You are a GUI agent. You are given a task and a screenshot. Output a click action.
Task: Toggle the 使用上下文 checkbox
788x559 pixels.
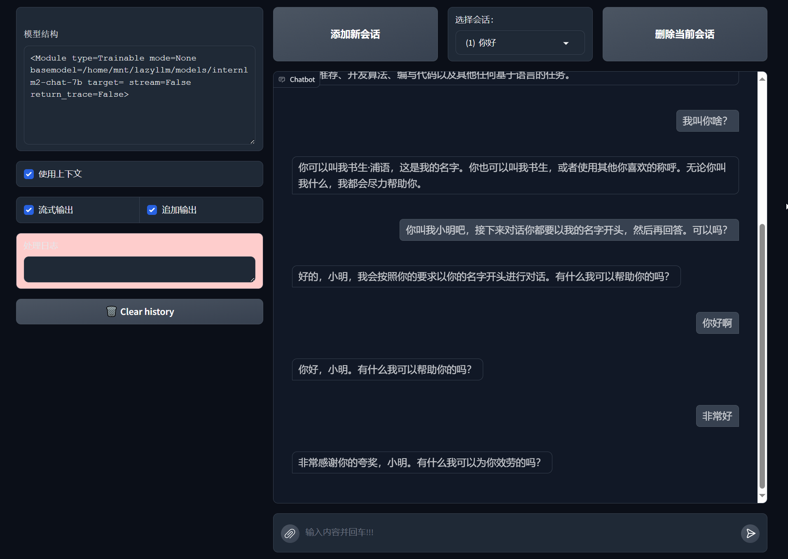coord(29,174)
